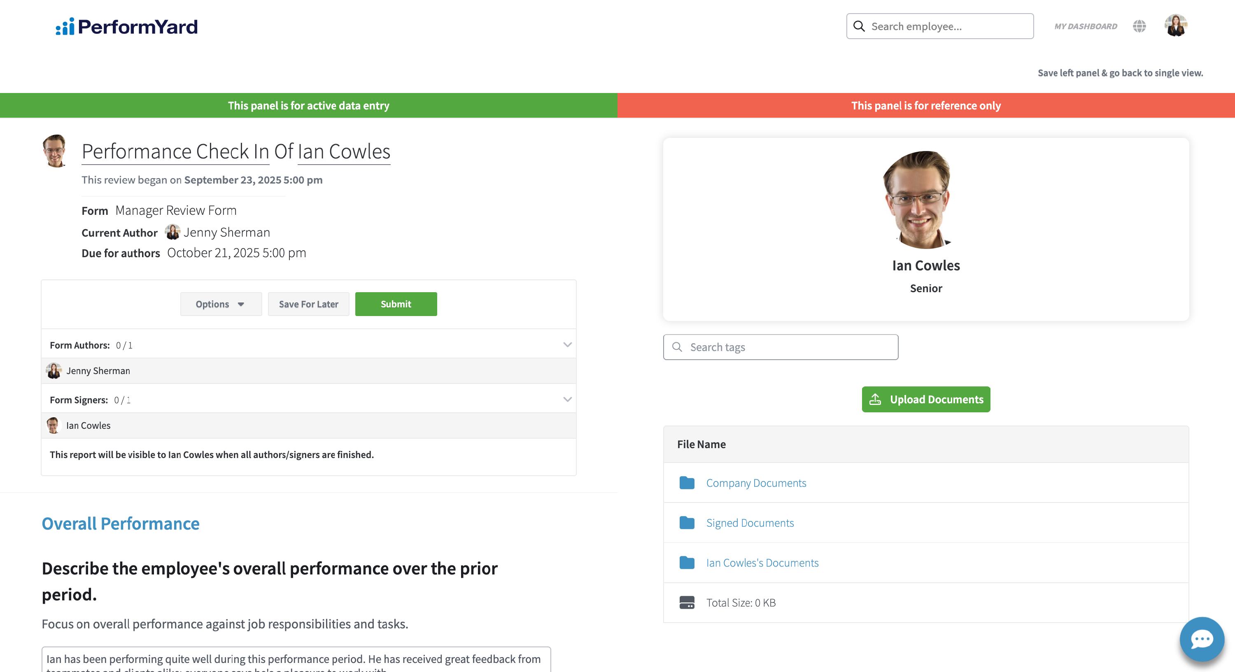The image size is (1235, 672).
Task: Open the globe language icon
Action: (x=1139, y=26)
